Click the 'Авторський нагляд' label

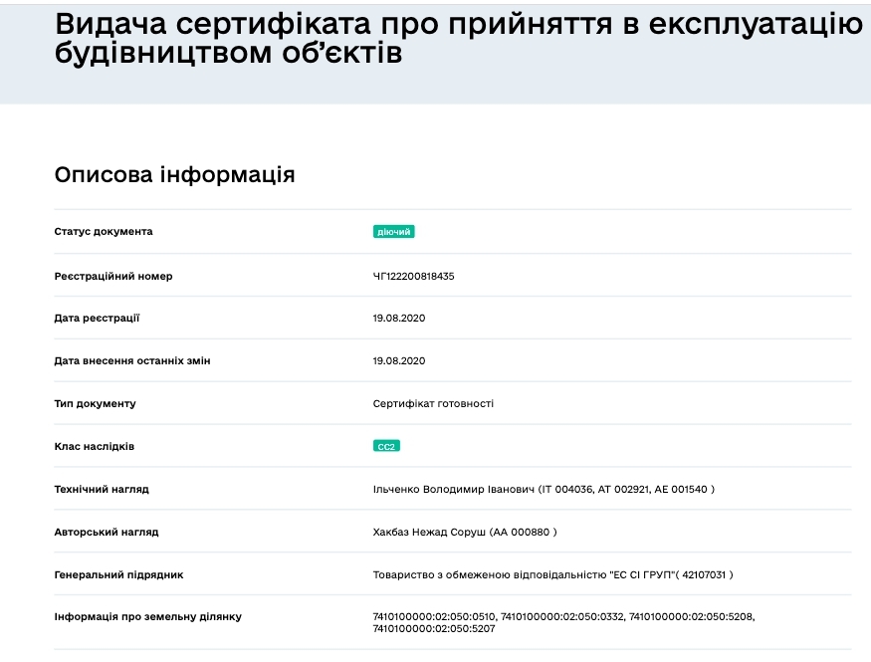tap(107, 532)
